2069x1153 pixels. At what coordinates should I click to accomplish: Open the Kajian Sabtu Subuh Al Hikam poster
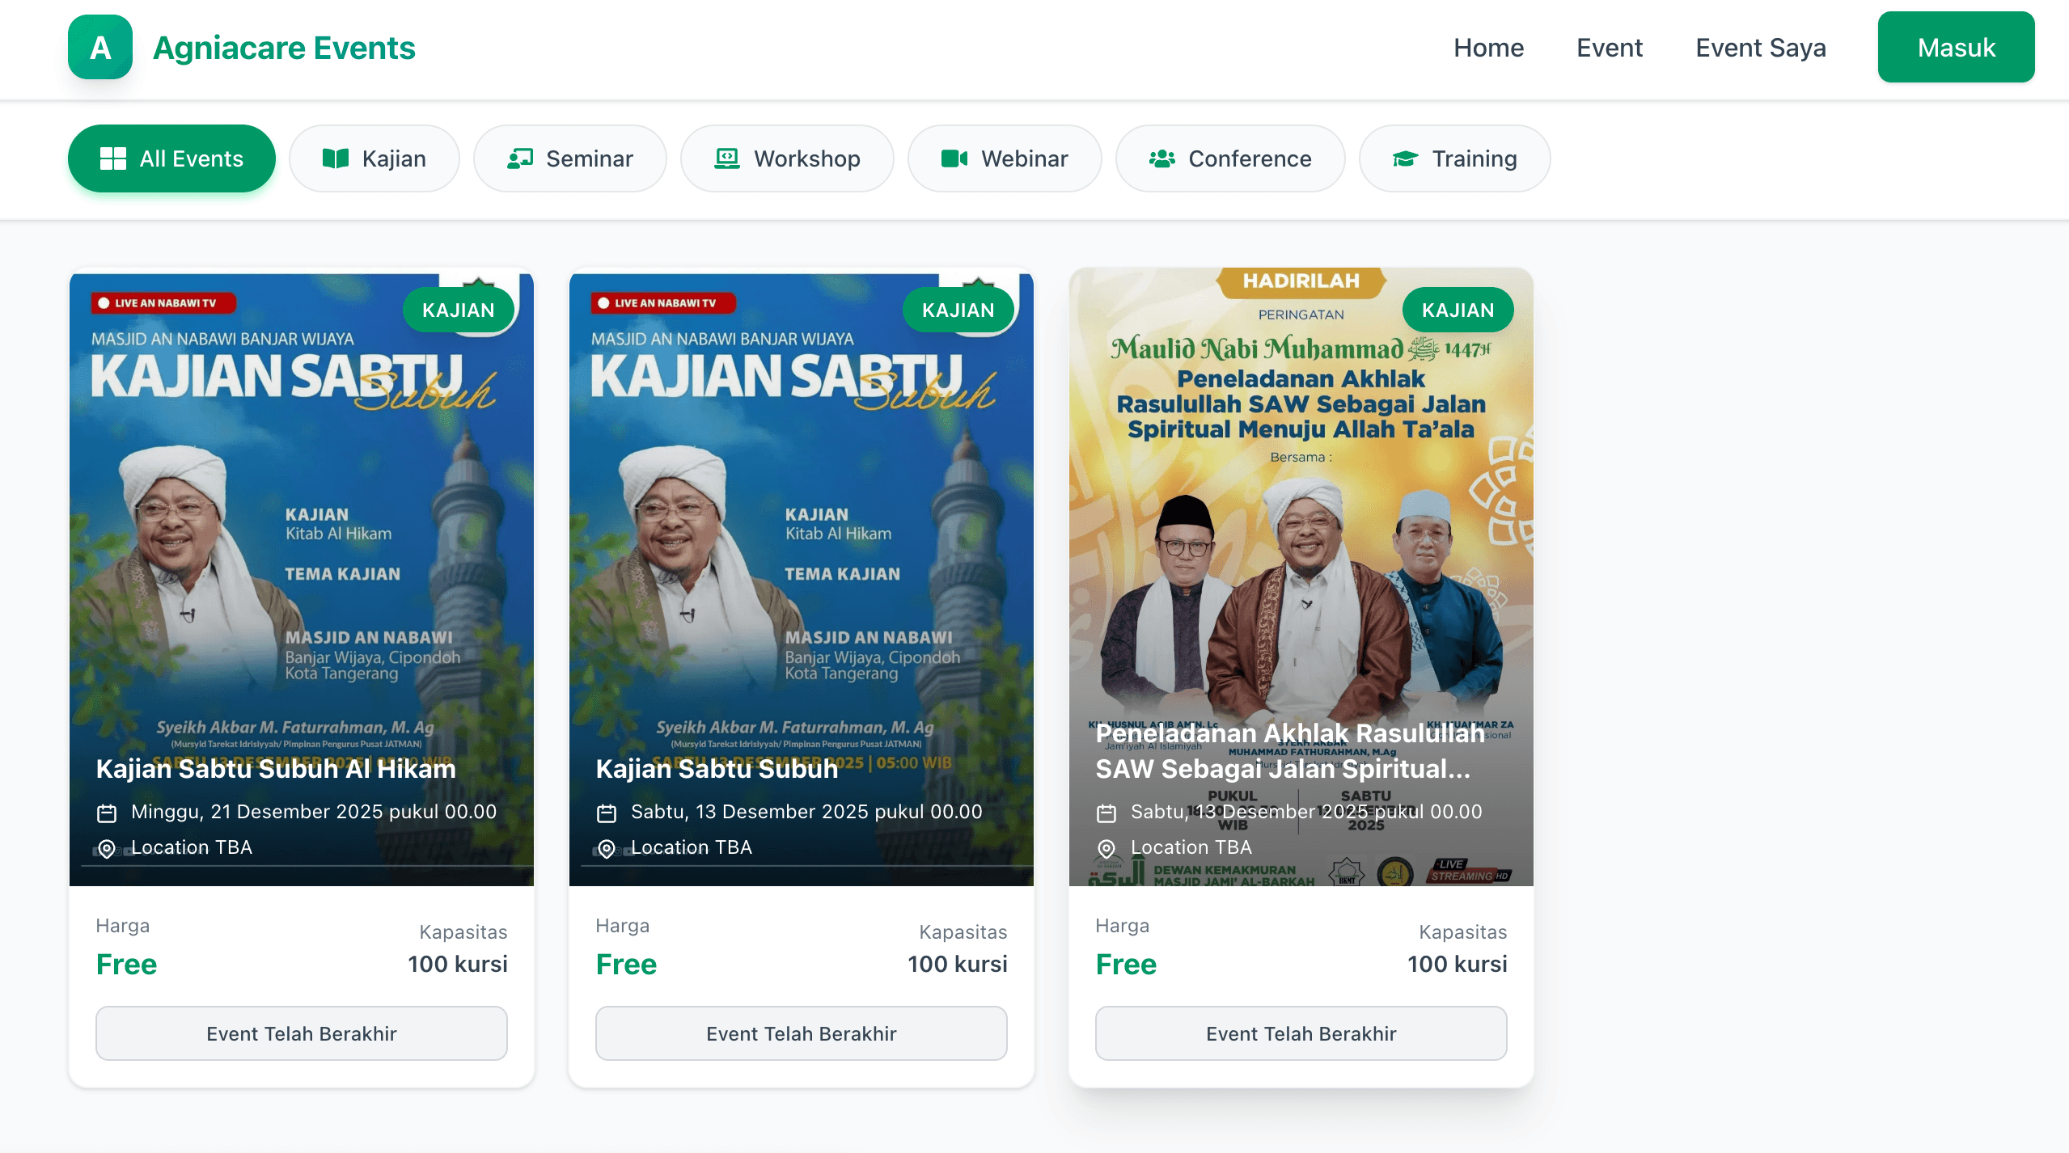[302, 577]
